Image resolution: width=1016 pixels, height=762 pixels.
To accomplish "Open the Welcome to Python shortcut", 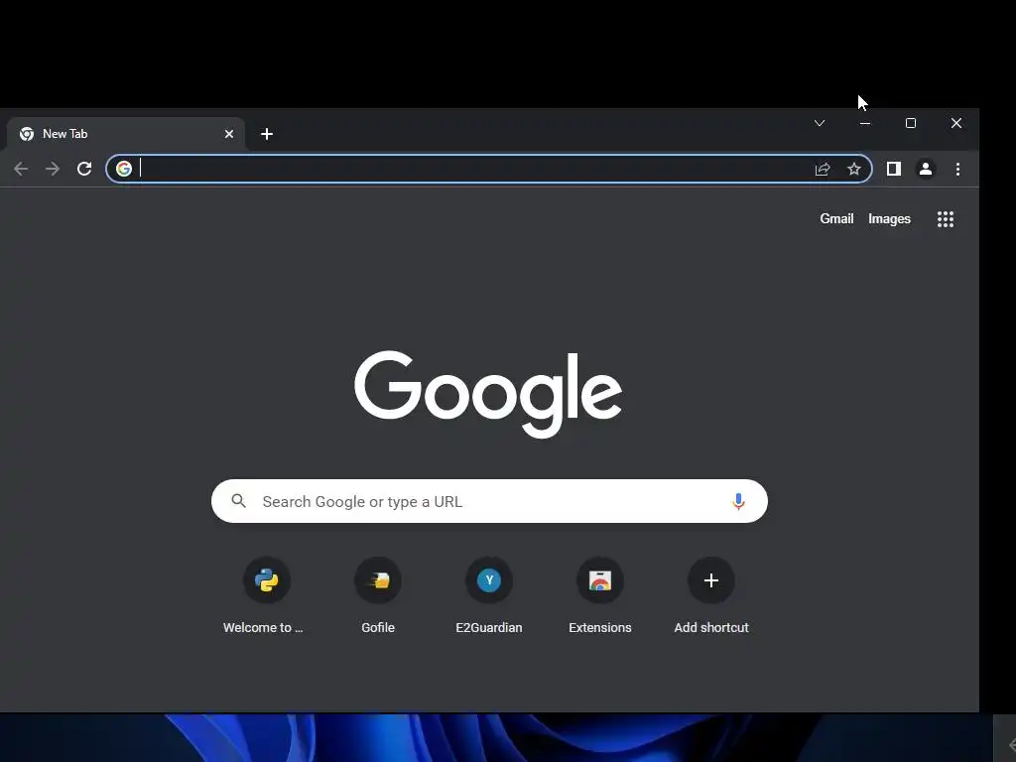I will point(266,596).
